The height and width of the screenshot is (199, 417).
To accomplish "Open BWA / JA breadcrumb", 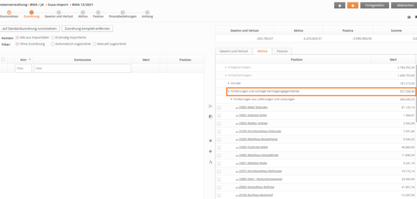I will click(36, 5).
